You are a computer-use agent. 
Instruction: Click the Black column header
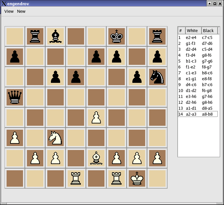click(209, 30)
